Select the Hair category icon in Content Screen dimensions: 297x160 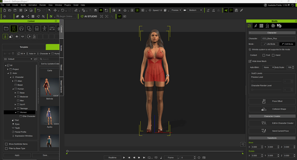pyautogui.click(x=22, y=28)
